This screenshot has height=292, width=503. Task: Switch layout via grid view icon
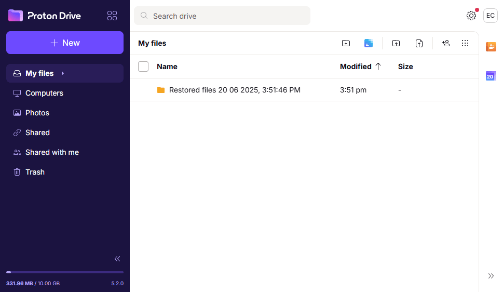(465, 43)
